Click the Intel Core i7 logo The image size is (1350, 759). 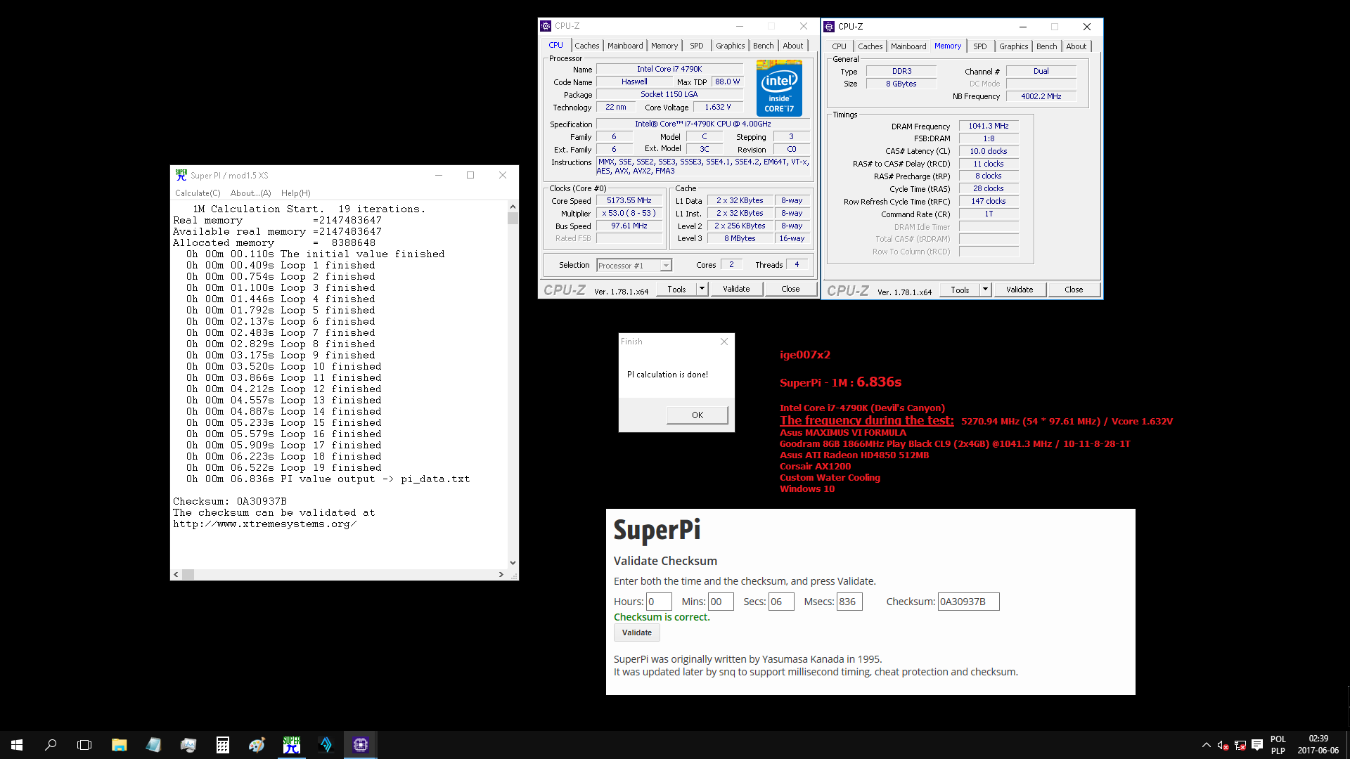click(x=779, y=88)
